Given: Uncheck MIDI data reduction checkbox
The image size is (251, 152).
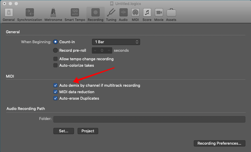Looking at the screenshot, I should tap(55, 92).
